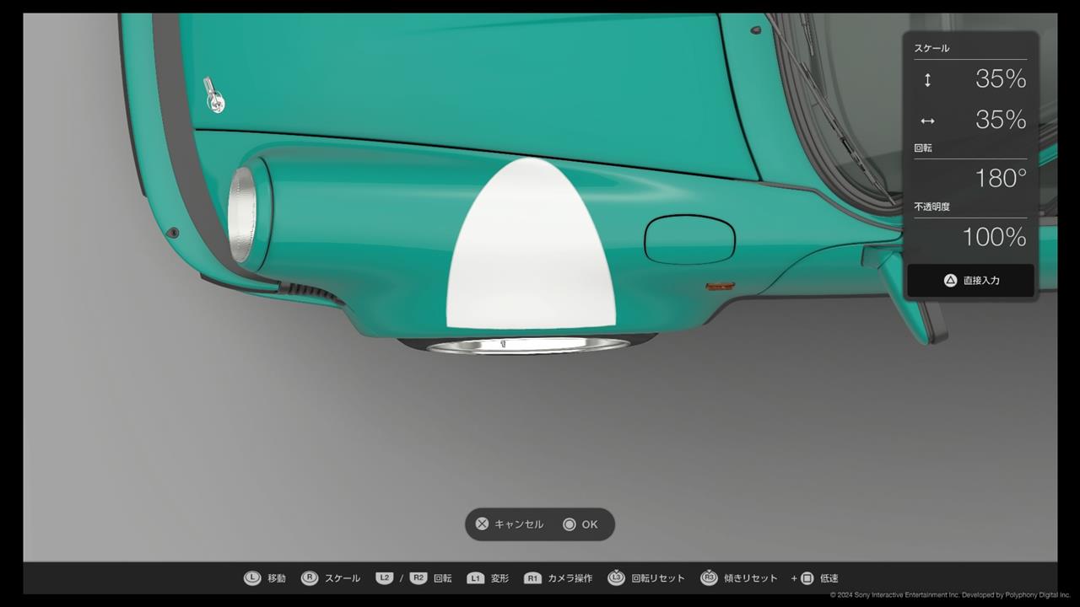Click the R stick スケール icon
The height and width of the screenshot is (607, 1080).
[310, 578]
